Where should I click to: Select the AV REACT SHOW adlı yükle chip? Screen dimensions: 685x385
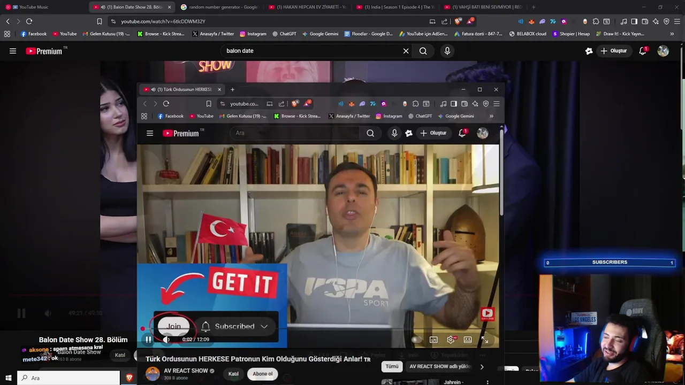click(x=440, y=366)
